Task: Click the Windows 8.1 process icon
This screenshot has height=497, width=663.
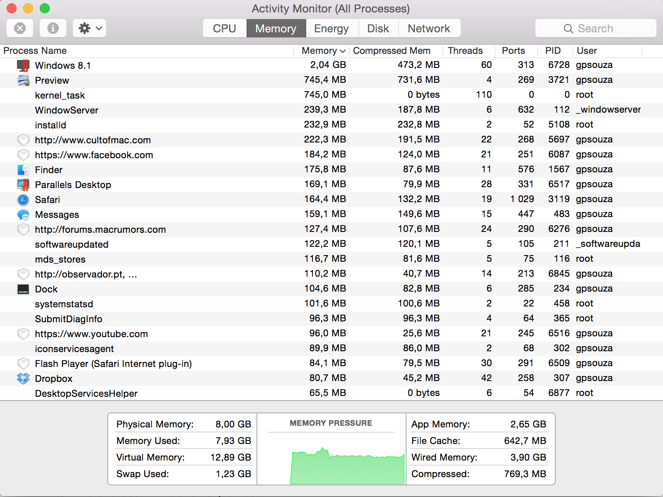Action: [x=23, y=65]
